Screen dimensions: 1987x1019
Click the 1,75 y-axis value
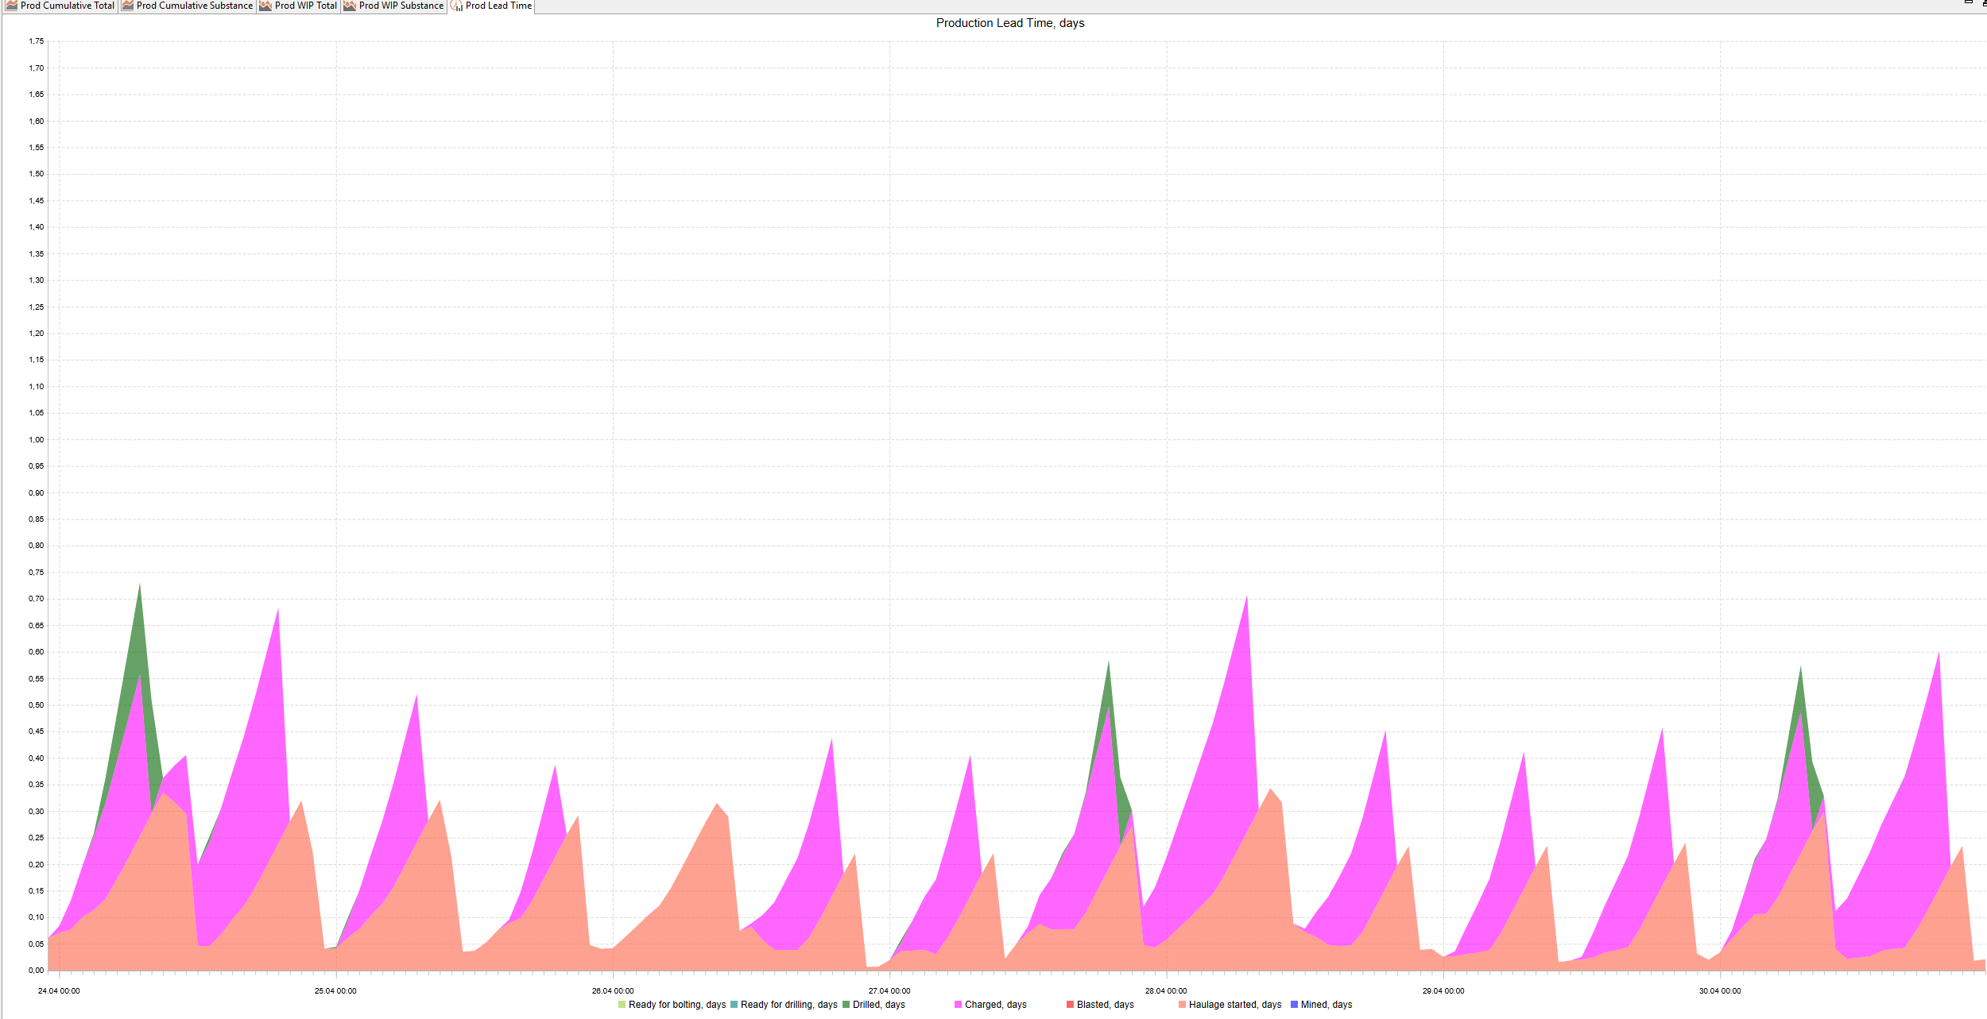tap(37, 41)
